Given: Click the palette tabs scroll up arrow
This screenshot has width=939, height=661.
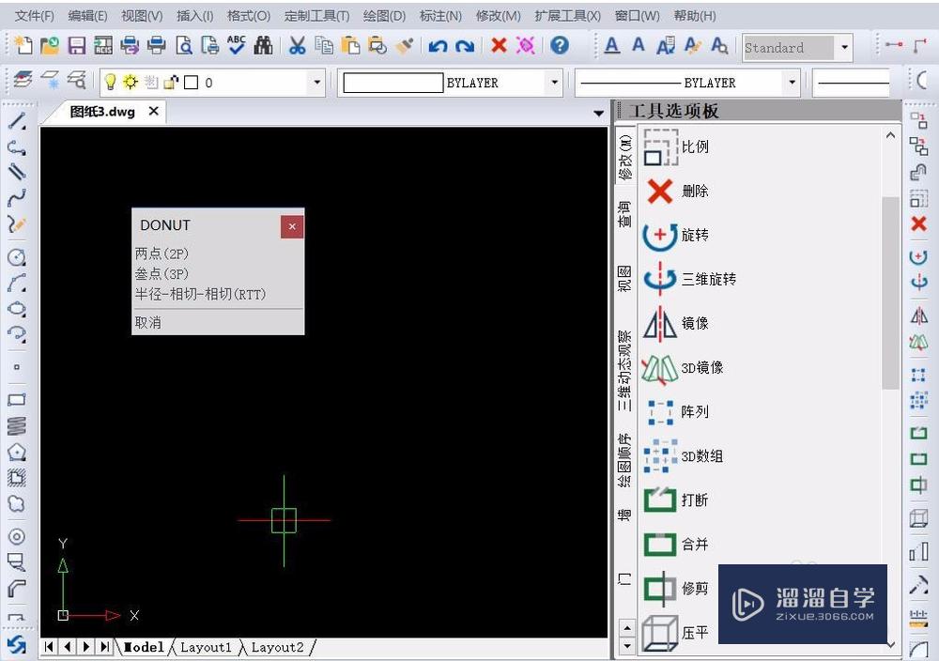Looking at the screenshot, I should click(x=626, y=628).
